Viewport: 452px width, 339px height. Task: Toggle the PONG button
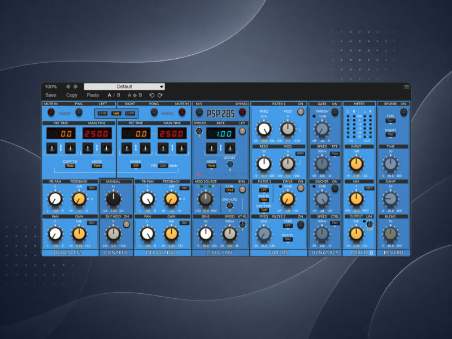click(x=154, y=112)
